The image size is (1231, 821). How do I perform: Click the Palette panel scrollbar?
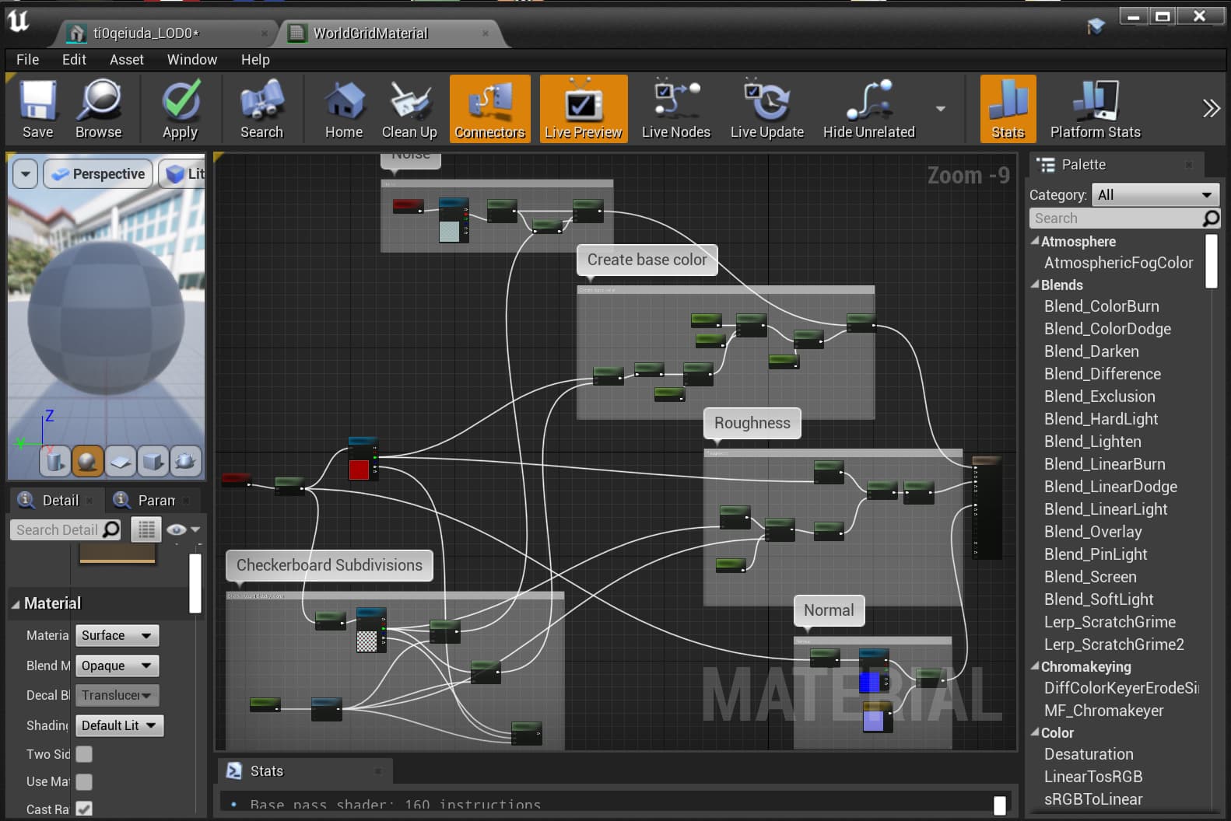click(1211, 261)
